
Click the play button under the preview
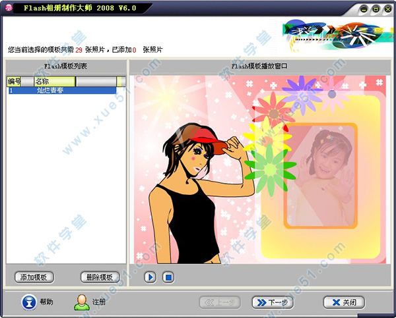pos(150,277)
